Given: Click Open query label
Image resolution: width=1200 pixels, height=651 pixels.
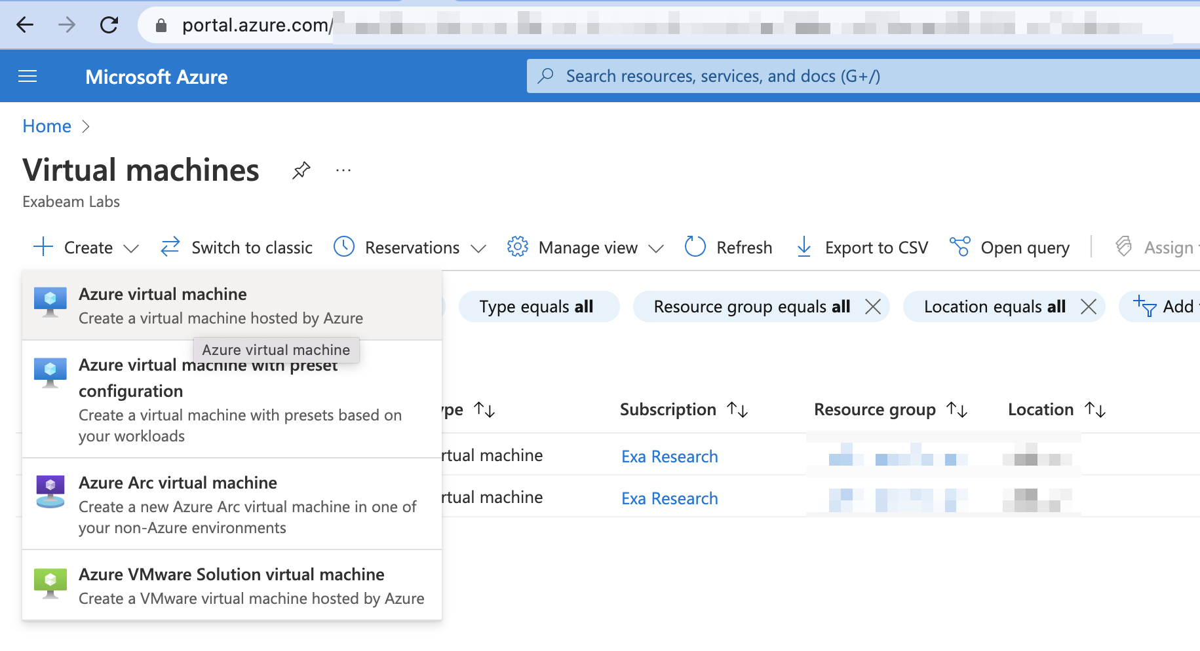Looking at the screenshot, I should [1025, 248].
